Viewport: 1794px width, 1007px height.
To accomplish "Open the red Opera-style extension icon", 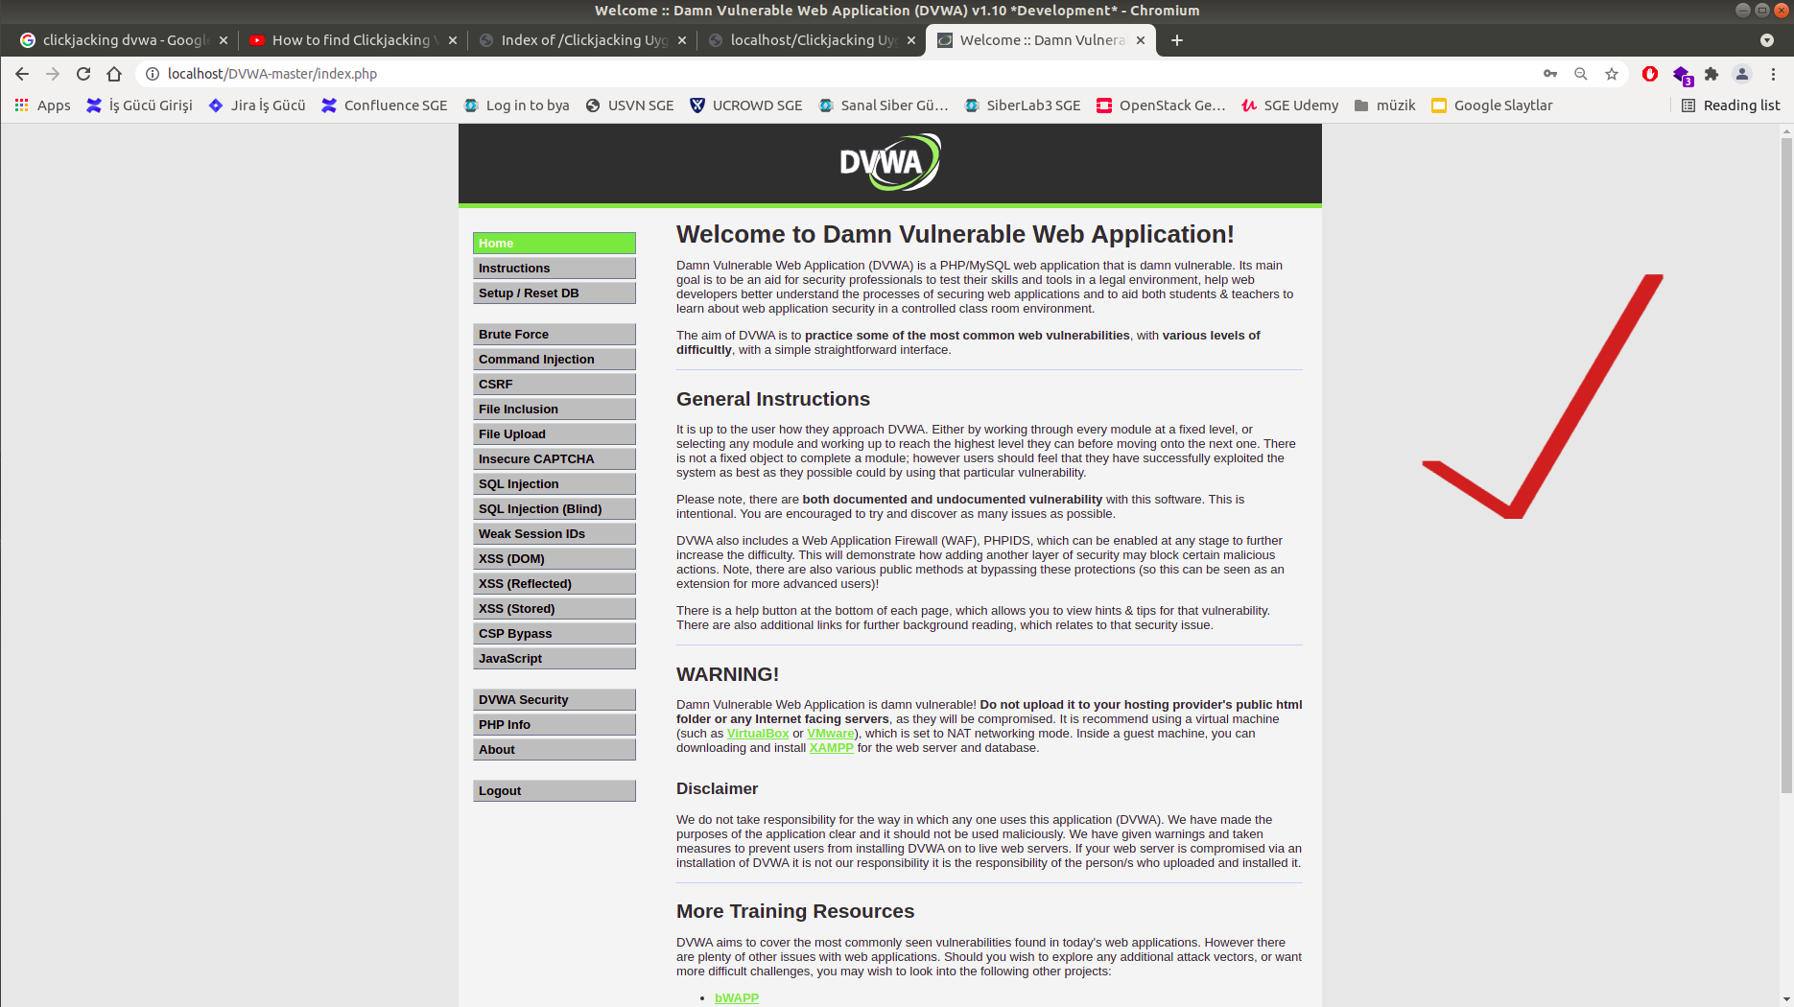I will point(1650,74).
